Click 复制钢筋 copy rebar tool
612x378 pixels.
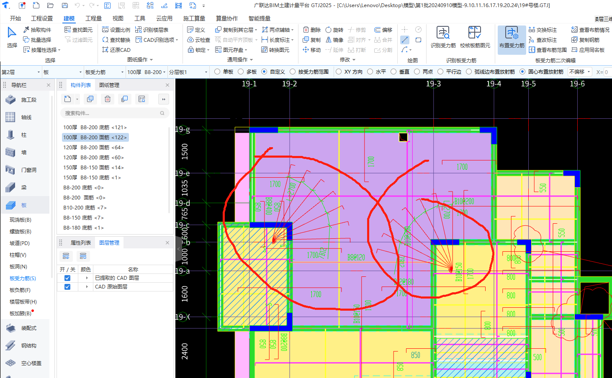point(585,40)
